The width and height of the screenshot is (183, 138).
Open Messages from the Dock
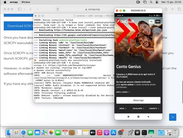coord(30,133)
